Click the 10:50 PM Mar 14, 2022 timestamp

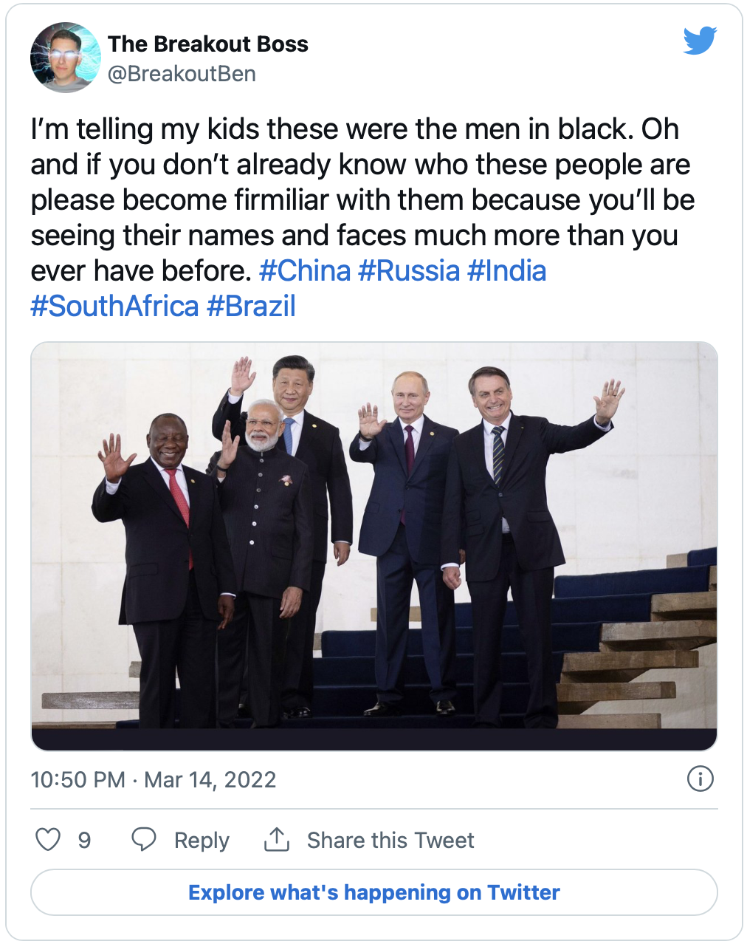[154, 780]
